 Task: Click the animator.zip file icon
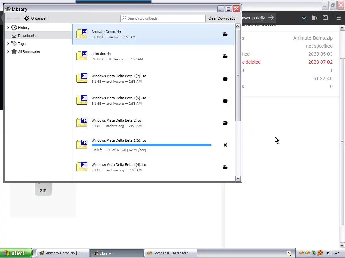(82, 56)
